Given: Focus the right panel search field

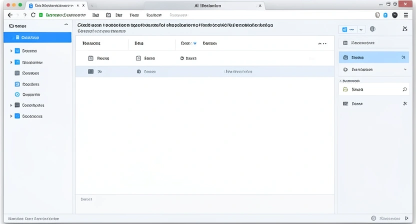Looking at the screenshot, I should tap(374, 89).
